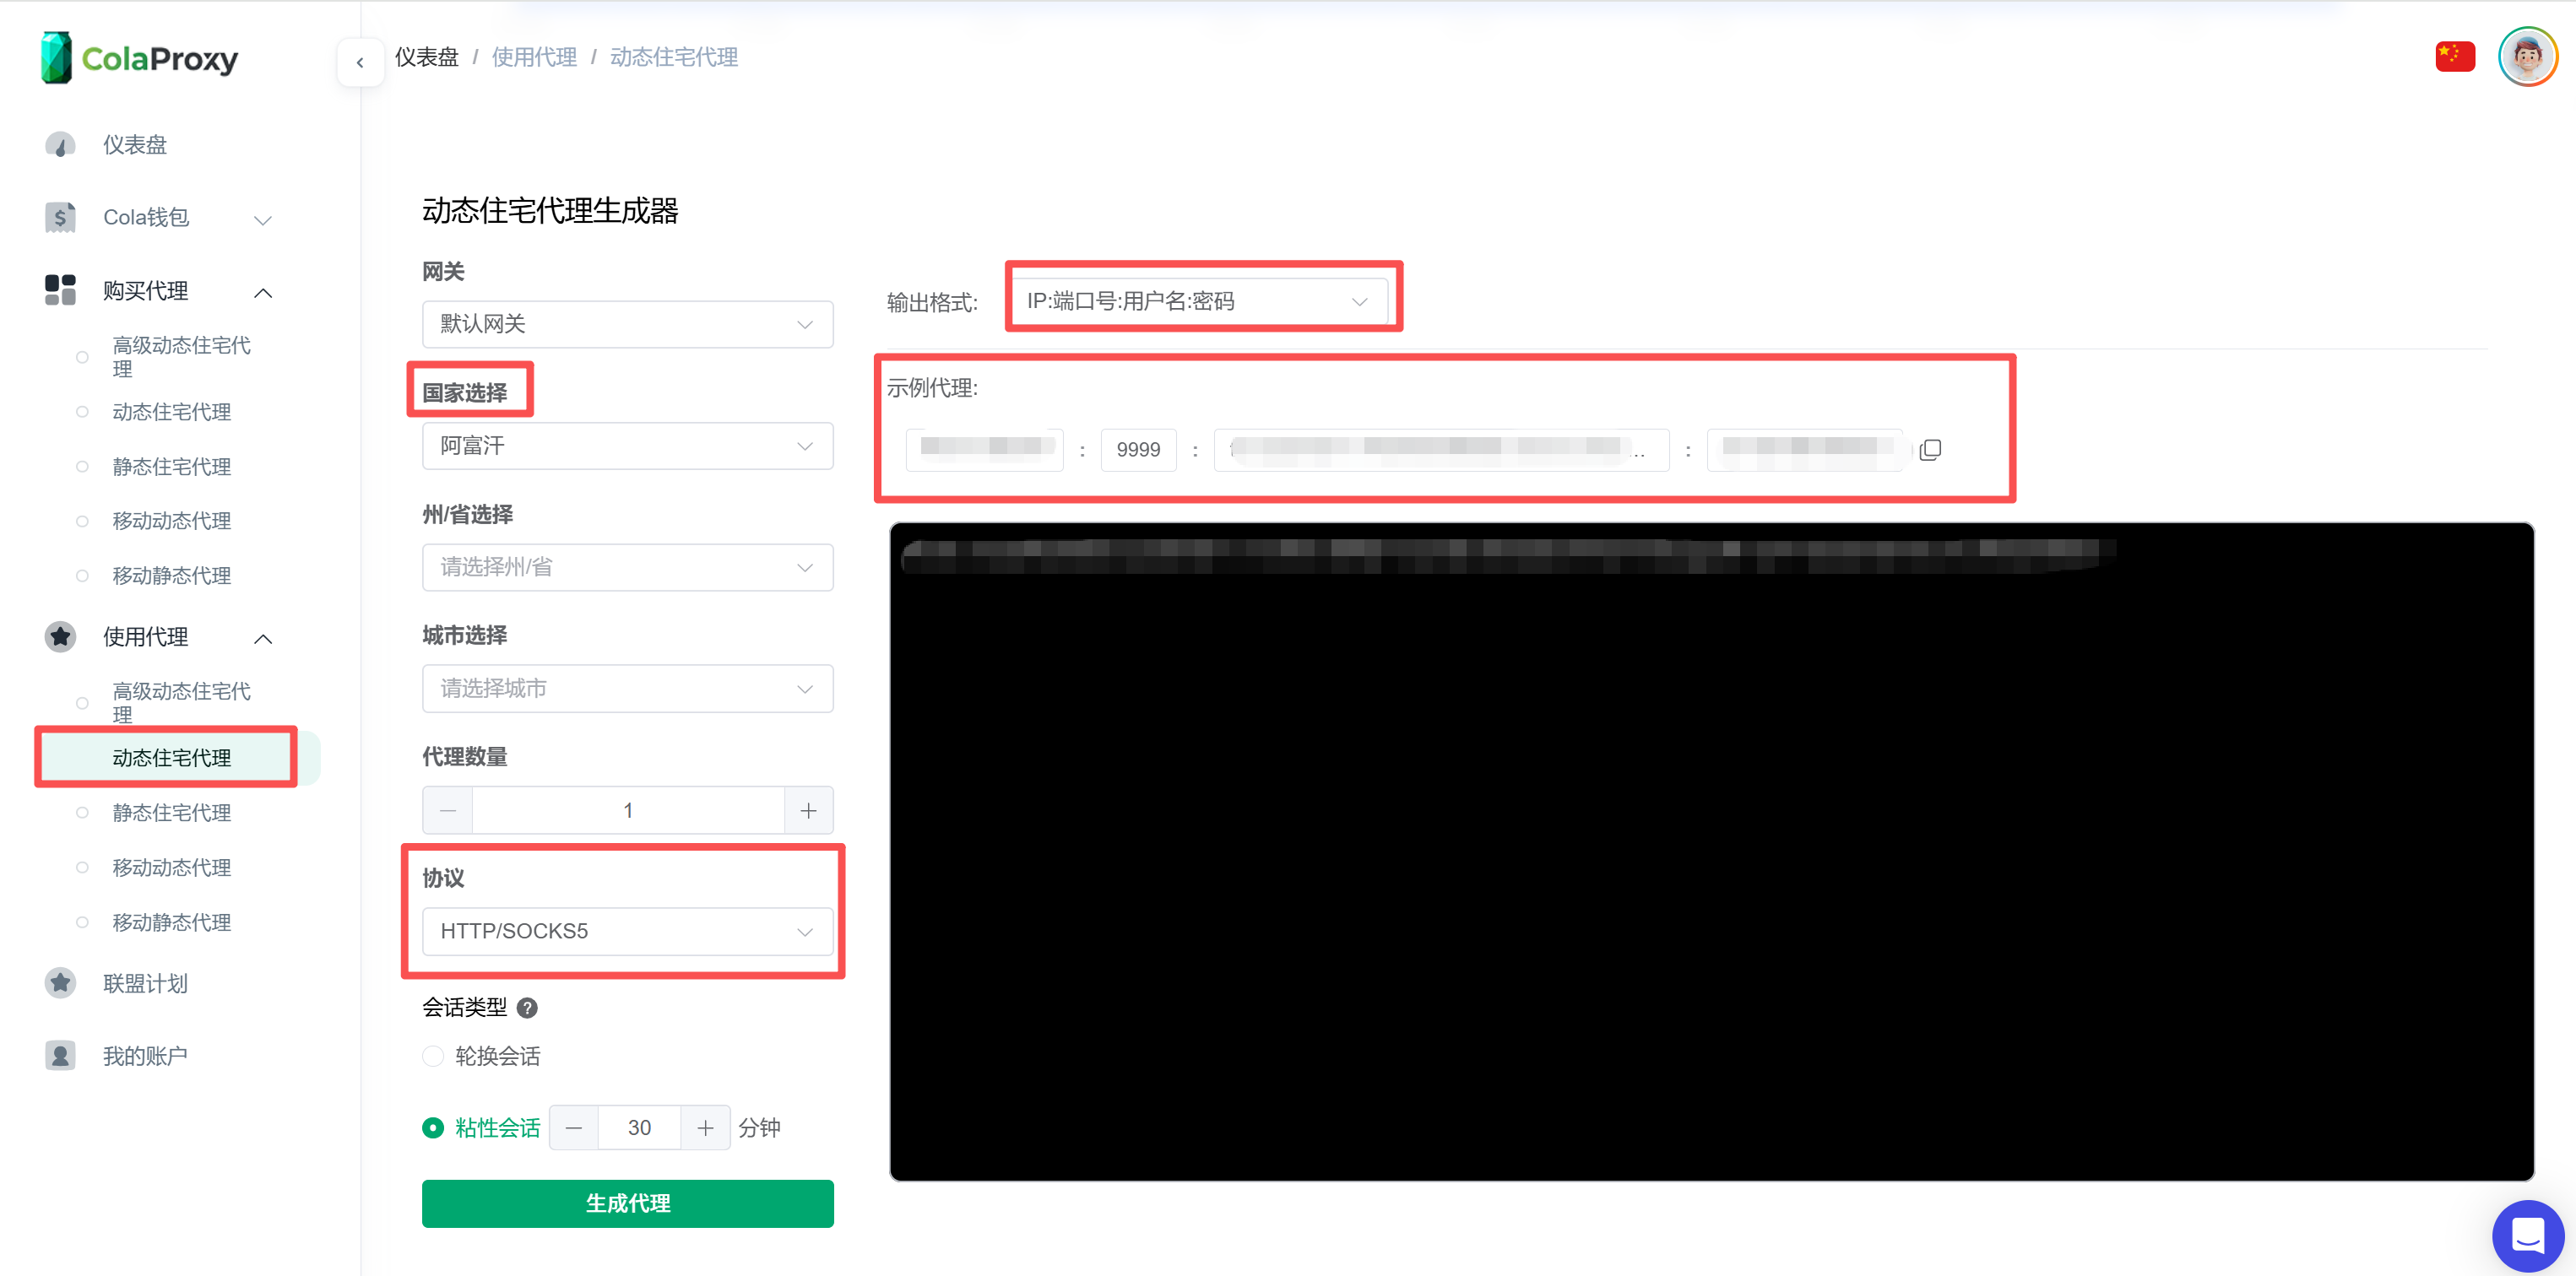This screenshot has height=1276, width=2576.
Task: Click the 生成代理 generate button
Action: [x=627, y=1203]
